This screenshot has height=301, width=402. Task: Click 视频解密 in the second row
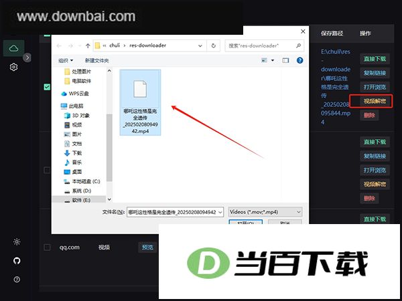(x=375, y=185)
